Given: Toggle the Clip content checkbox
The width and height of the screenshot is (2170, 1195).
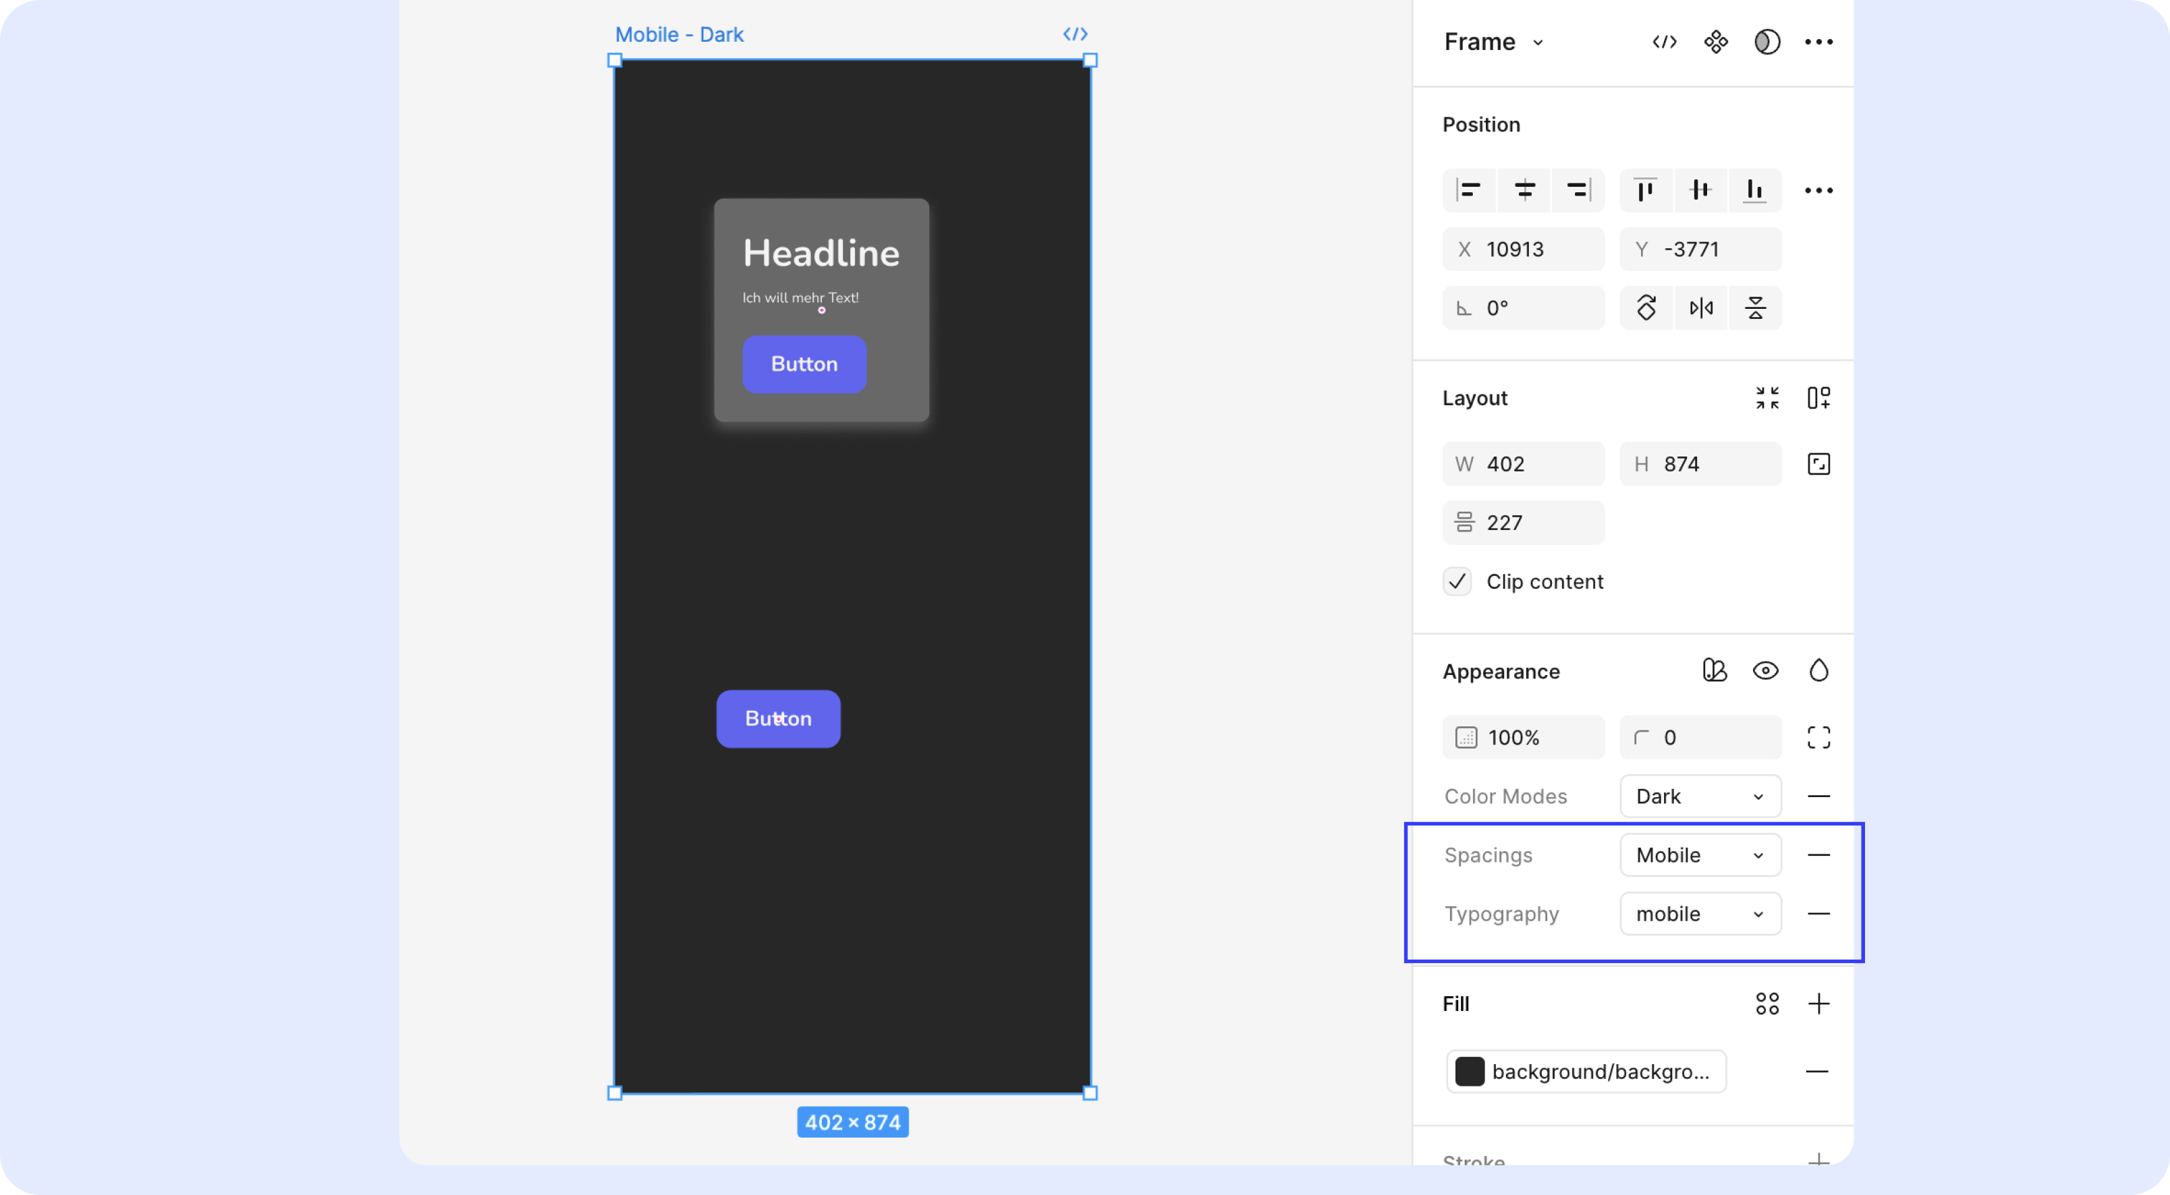Looking at the screenshot, I should [1457, 582].
